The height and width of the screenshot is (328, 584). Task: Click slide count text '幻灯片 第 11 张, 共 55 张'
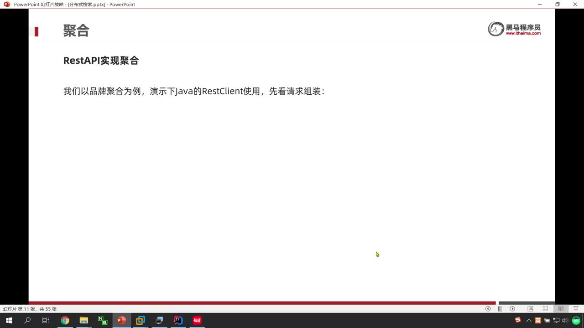click(30, 309)
